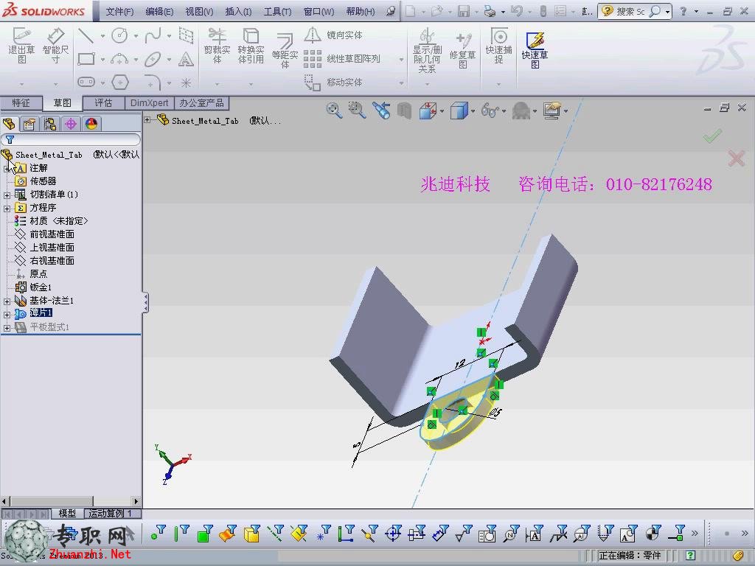Select the Smart Dimension (智能尺寸) tool
Image resolution: width=755 pixels, height=566 pixels.
(x=55, y=45)
